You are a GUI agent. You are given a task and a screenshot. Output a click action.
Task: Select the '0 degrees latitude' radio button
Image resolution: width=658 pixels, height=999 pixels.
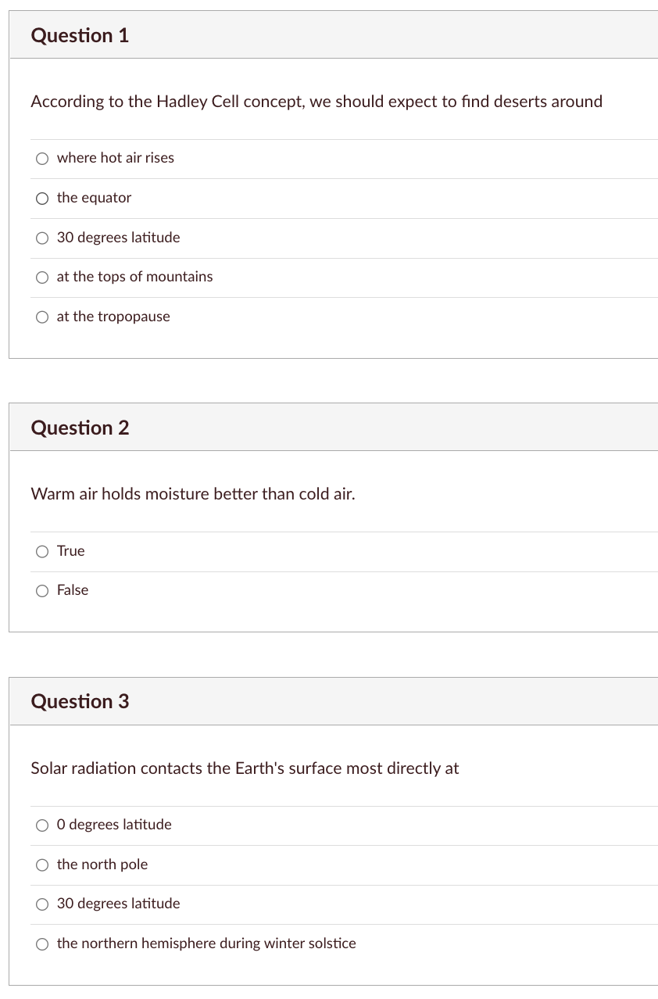pos(42,825)
